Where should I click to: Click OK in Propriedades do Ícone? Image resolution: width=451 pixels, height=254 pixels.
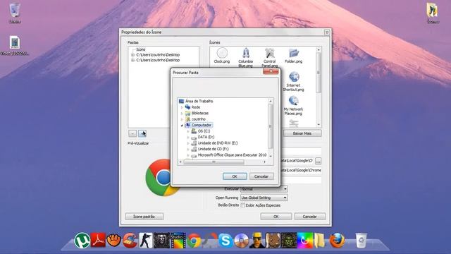point(276,217)
